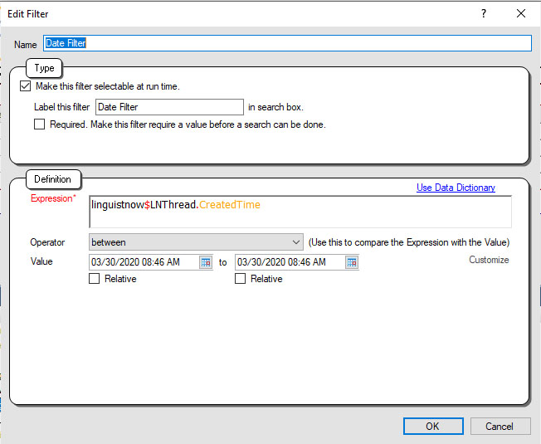Screen dimensions: 541x444
Task: Open the Use Data Dictionary link
Action: click(x=456, y=188)
